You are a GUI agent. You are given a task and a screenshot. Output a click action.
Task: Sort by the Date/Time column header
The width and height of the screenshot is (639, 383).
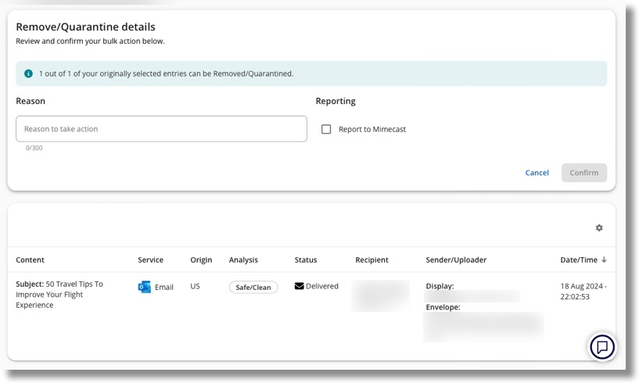579,260
